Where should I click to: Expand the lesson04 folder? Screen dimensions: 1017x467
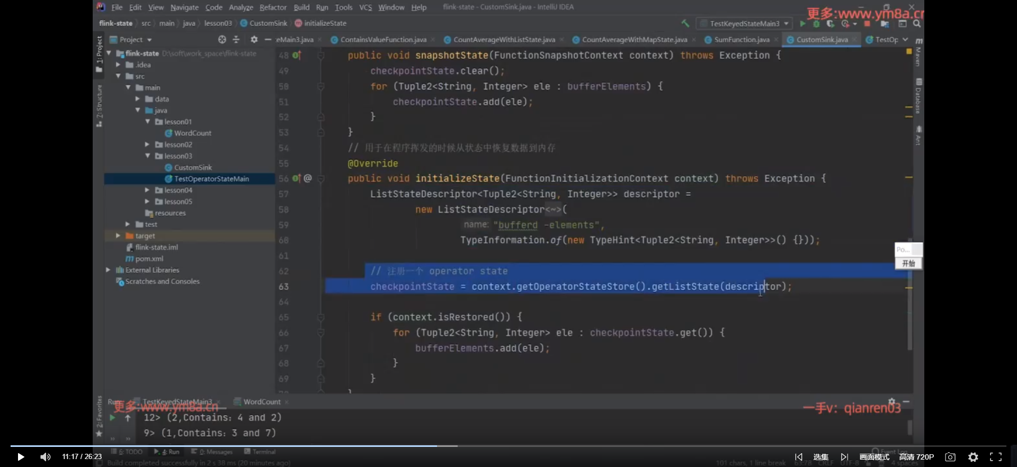click(148, 190)
